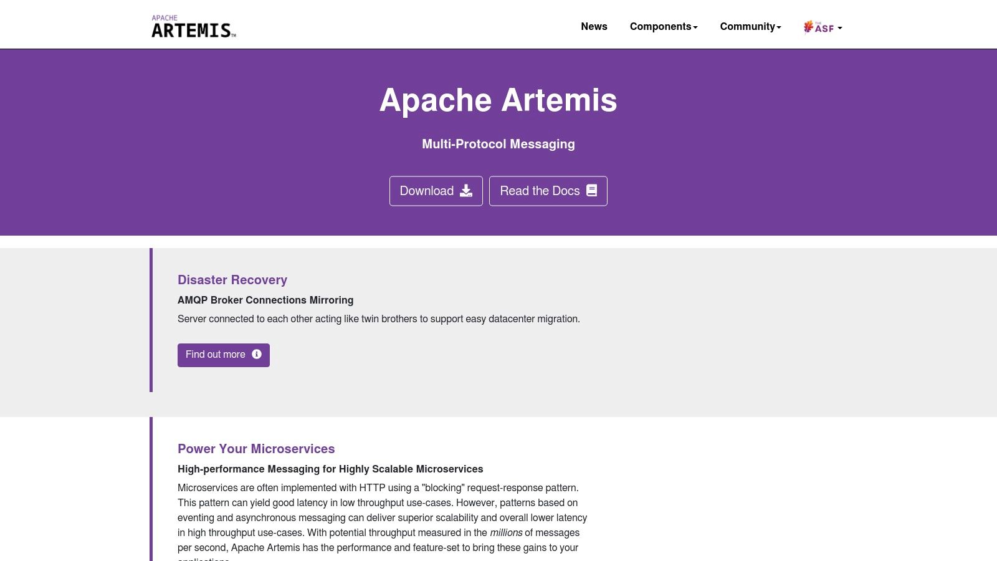
Task: Click the Download button
Action: (436, 191)
